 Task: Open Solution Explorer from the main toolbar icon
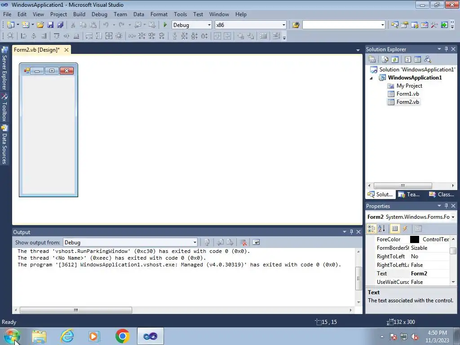point(394,25)
